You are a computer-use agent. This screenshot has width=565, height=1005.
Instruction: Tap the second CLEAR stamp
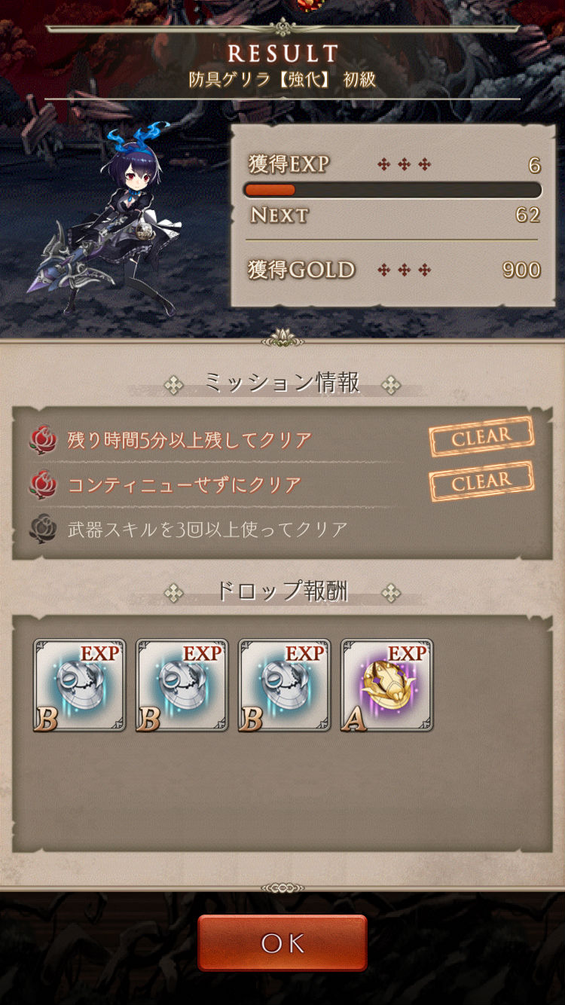[481, 481]
